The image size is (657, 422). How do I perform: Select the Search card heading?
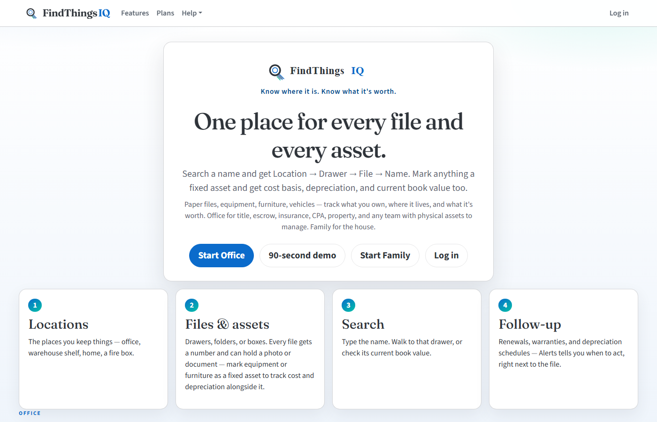point(363,324)
